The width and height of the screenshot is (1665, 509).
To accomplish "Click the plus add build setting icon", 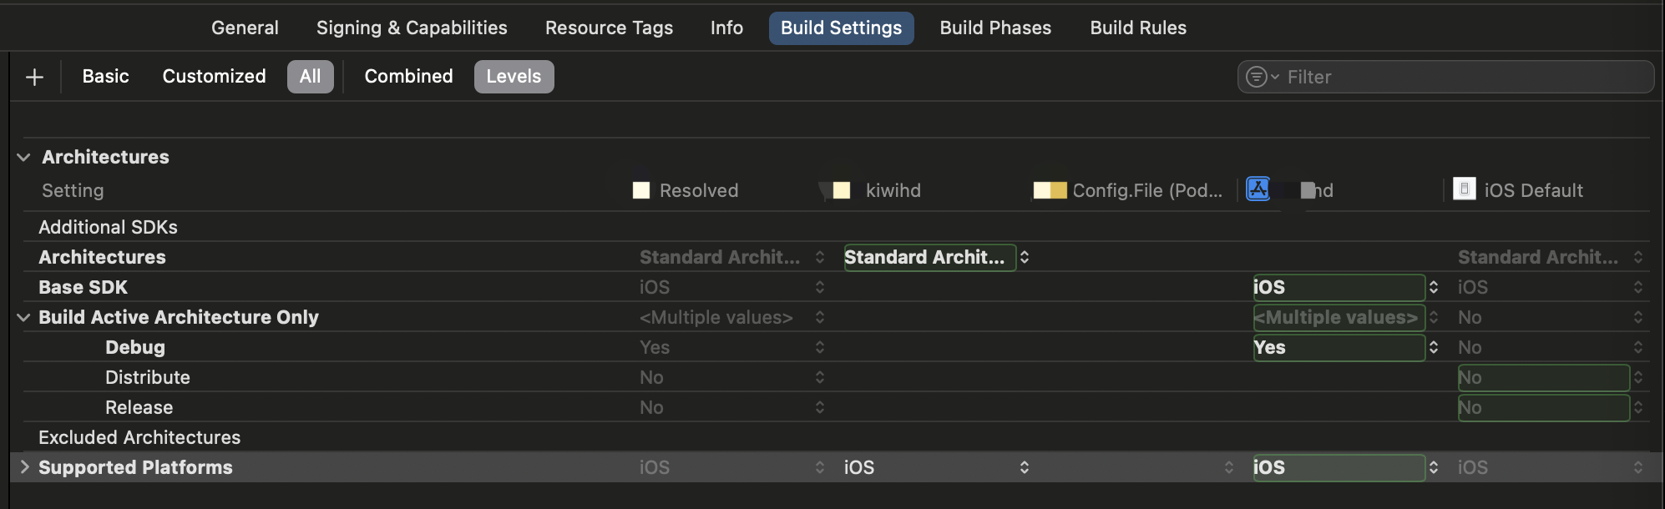I will click(x=34, y=77).
